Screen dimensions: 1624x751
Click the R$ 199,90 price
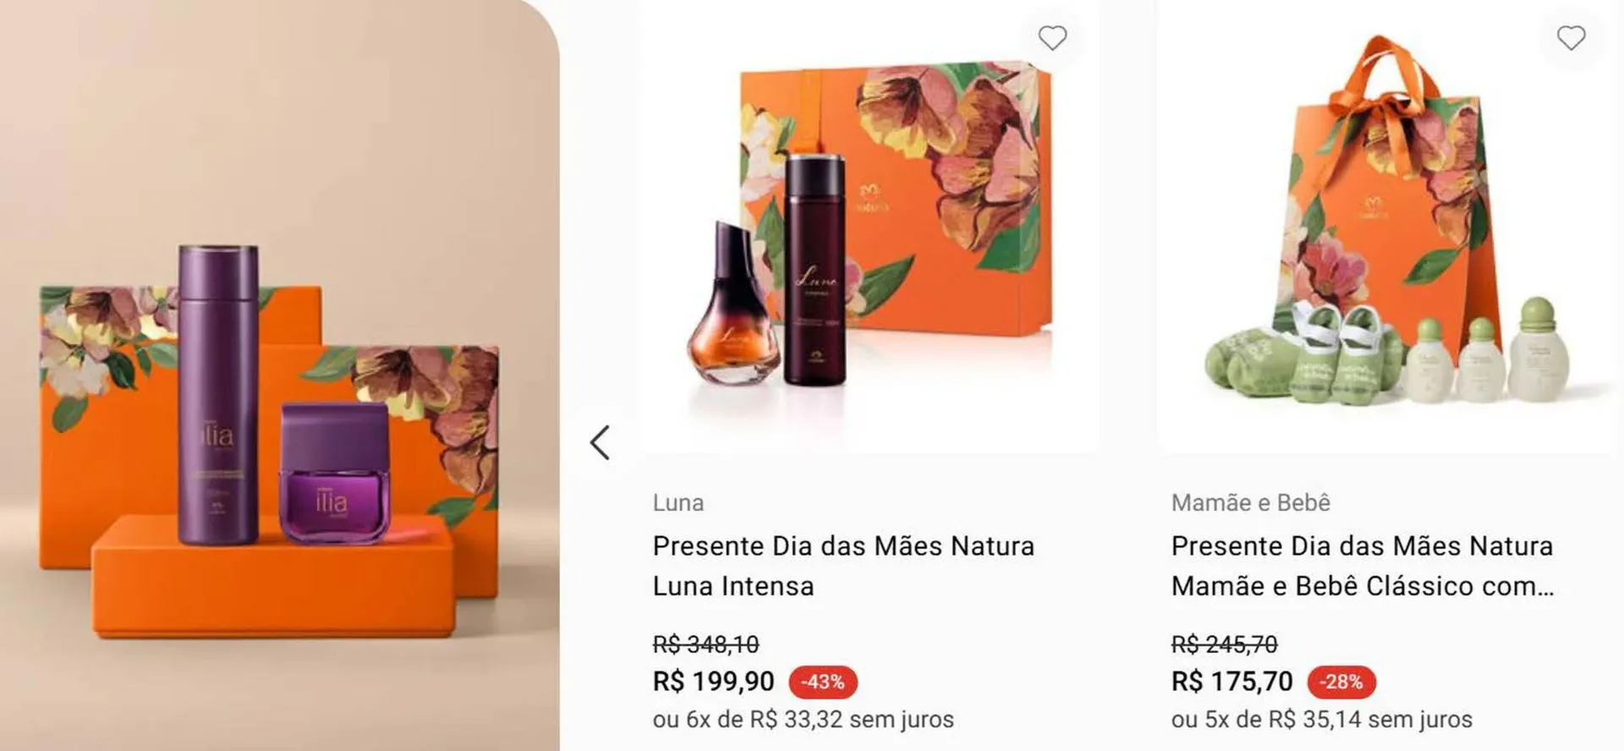point(713,681)
